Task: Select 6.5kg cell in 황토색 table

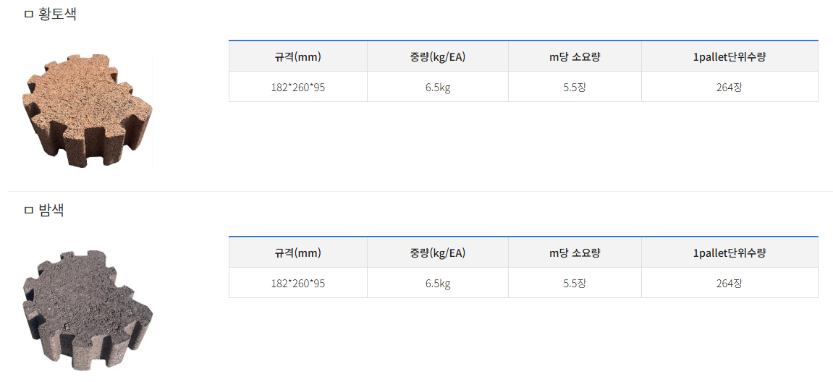Action: pyautogui.click(x=438, y=87)
